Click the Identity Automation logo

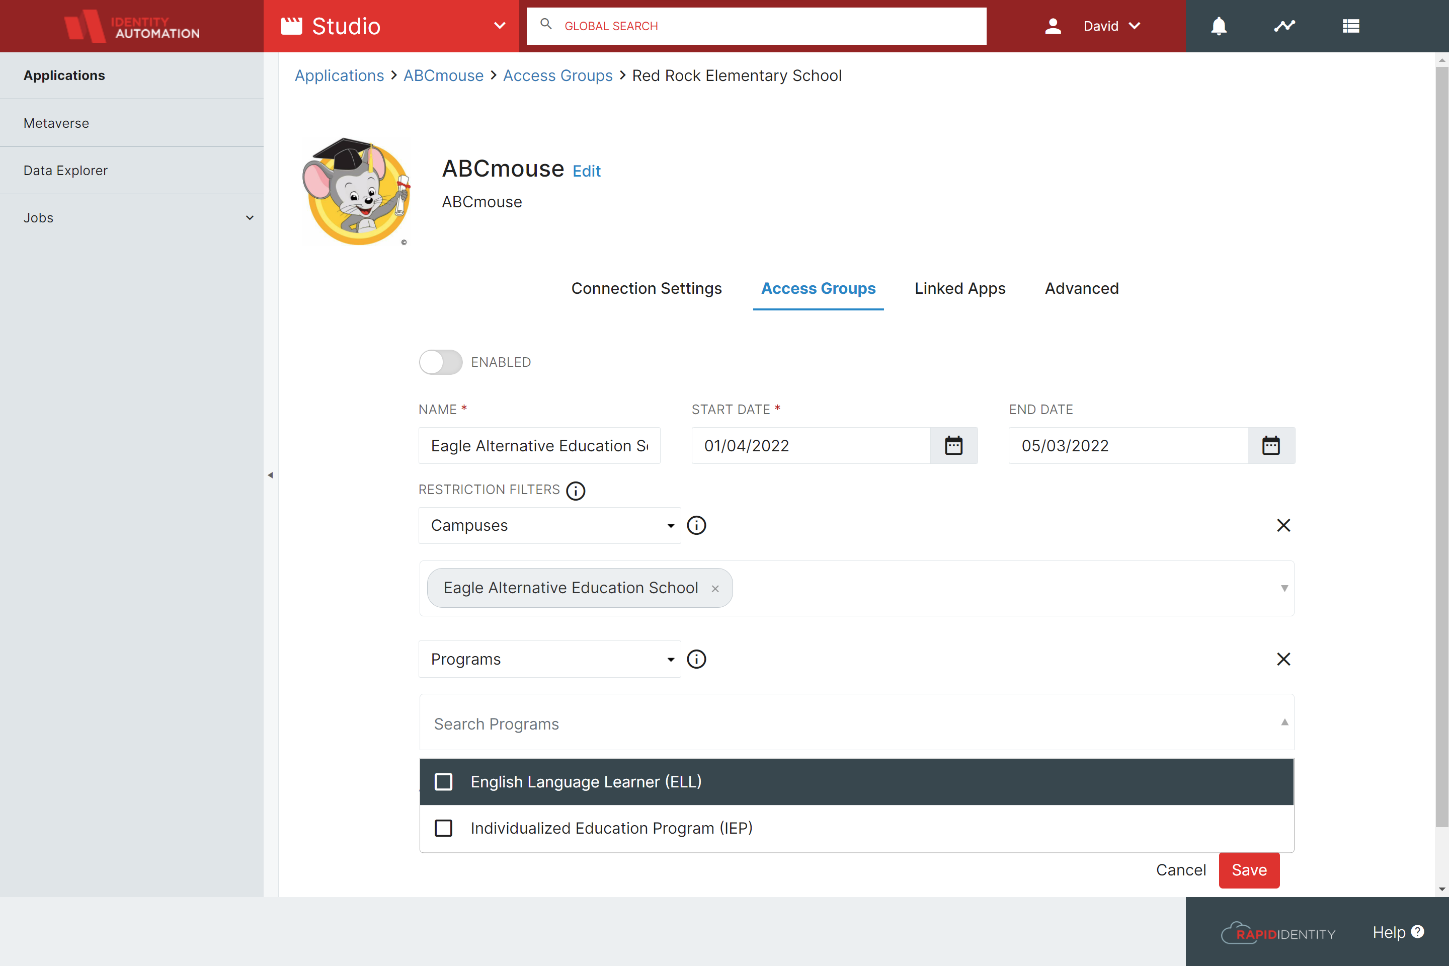click(132, 26)
